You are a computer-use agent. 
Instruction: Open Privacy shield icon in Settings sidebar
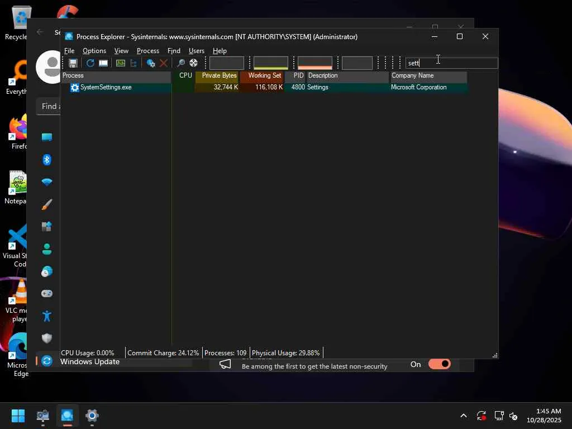[47, 339]
